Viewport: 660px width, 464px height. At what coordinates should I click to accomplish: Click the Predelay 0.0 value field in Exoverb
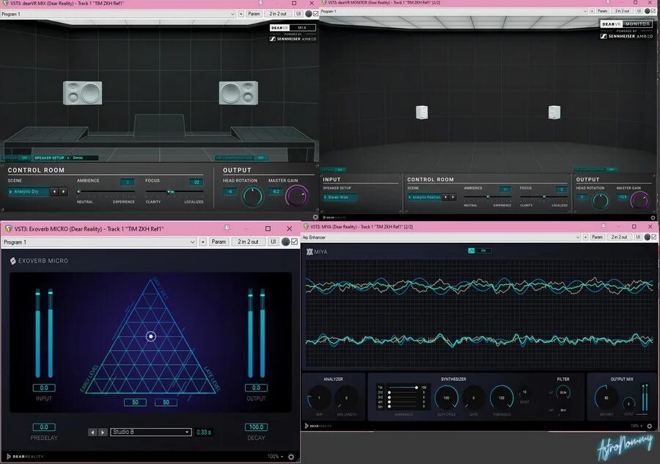point(44,427)
